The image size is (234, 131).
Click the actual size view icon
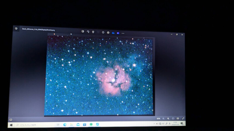coord(178,118)
